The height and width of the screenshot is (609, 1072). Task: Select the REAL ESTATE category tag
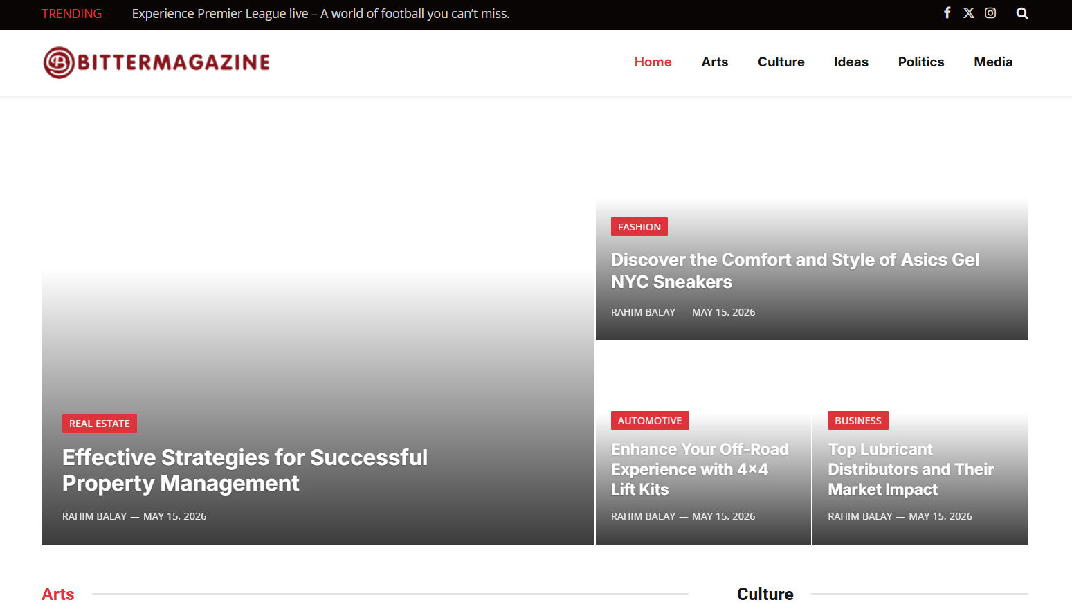pos(100,424)
